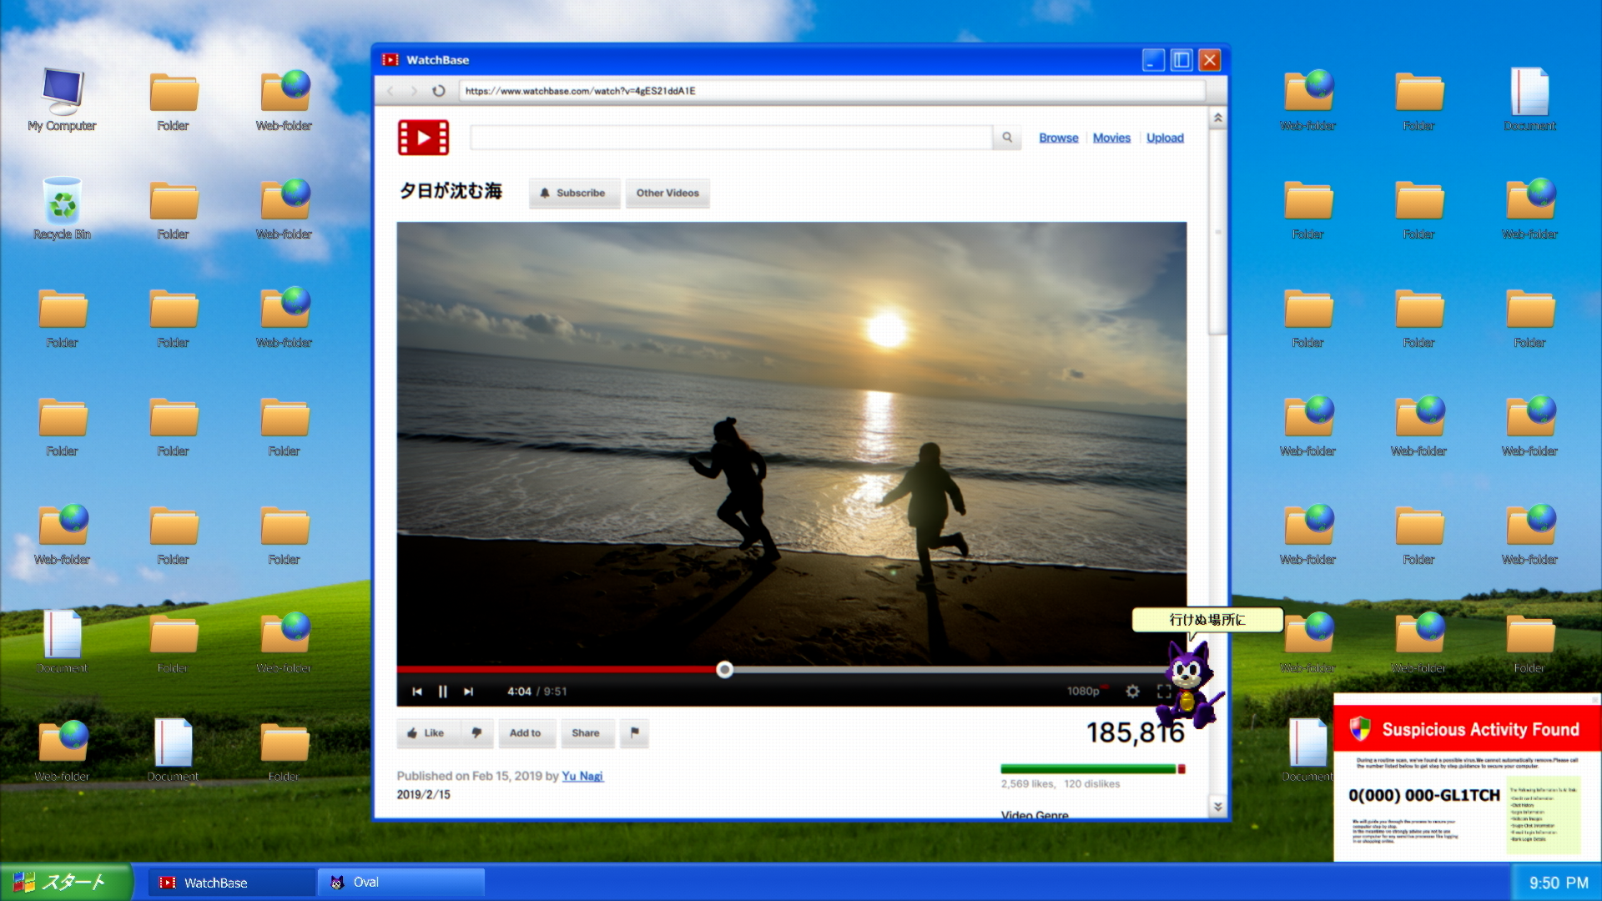Pause the video playback
This screenshot has height=901, width=1602.
point(443,692)
